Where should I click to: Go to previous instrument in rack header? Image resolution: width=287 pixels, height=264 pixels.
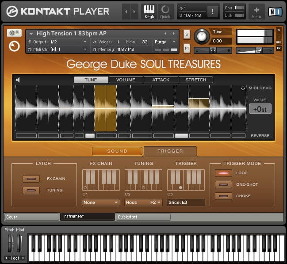[126, 11]
